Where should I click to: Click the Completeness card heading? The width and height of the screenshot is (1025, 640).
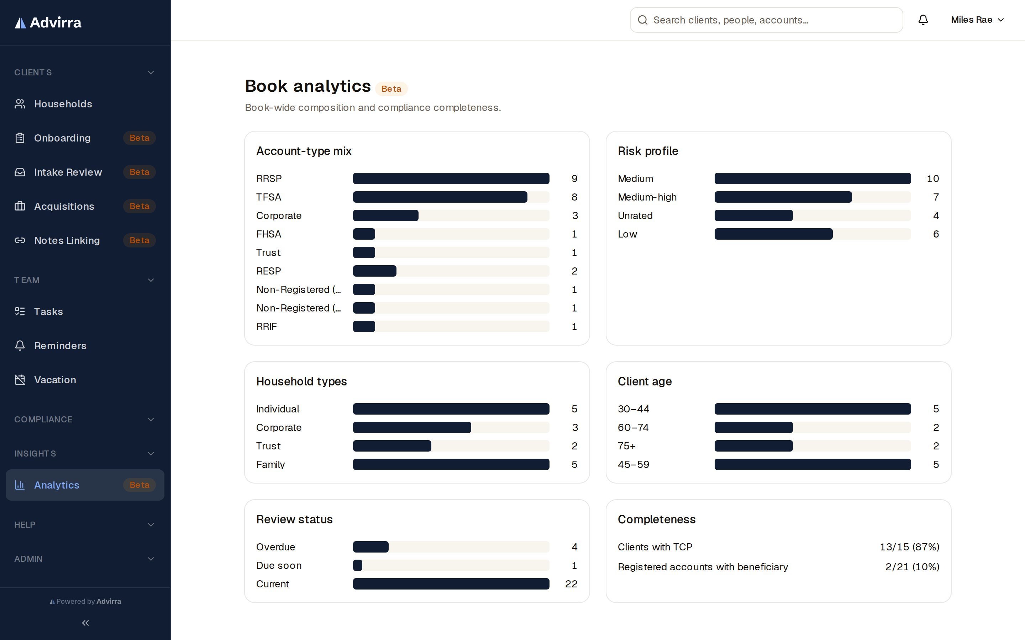pyautogui.click(x=657, y=519)
